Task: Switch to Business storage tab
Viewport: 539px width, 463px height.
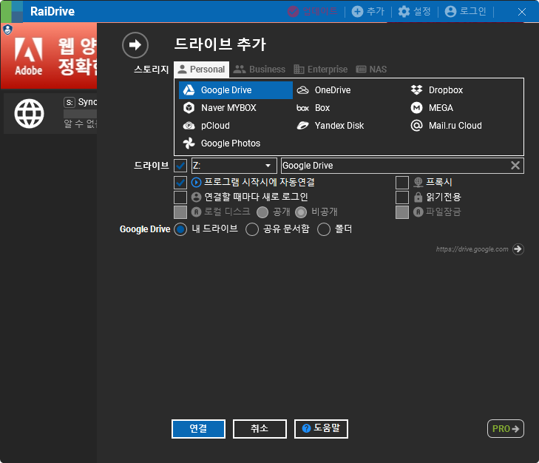Action: tap(260, 70)
